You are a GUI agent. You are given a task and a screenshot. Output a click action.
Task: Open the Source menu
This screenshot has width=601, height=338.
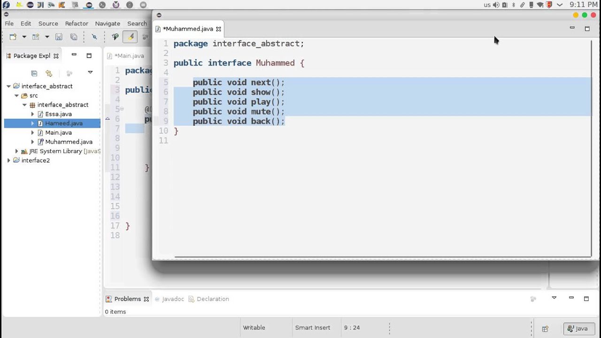(x=48, y=23)
